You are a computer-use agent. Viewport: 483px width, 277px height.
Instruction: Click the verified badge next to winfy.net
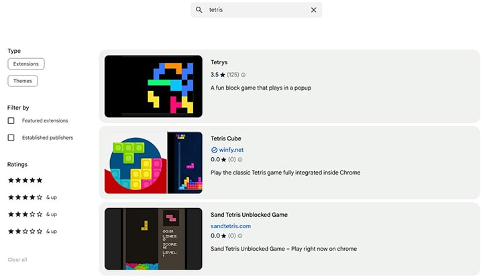(214, 151)
